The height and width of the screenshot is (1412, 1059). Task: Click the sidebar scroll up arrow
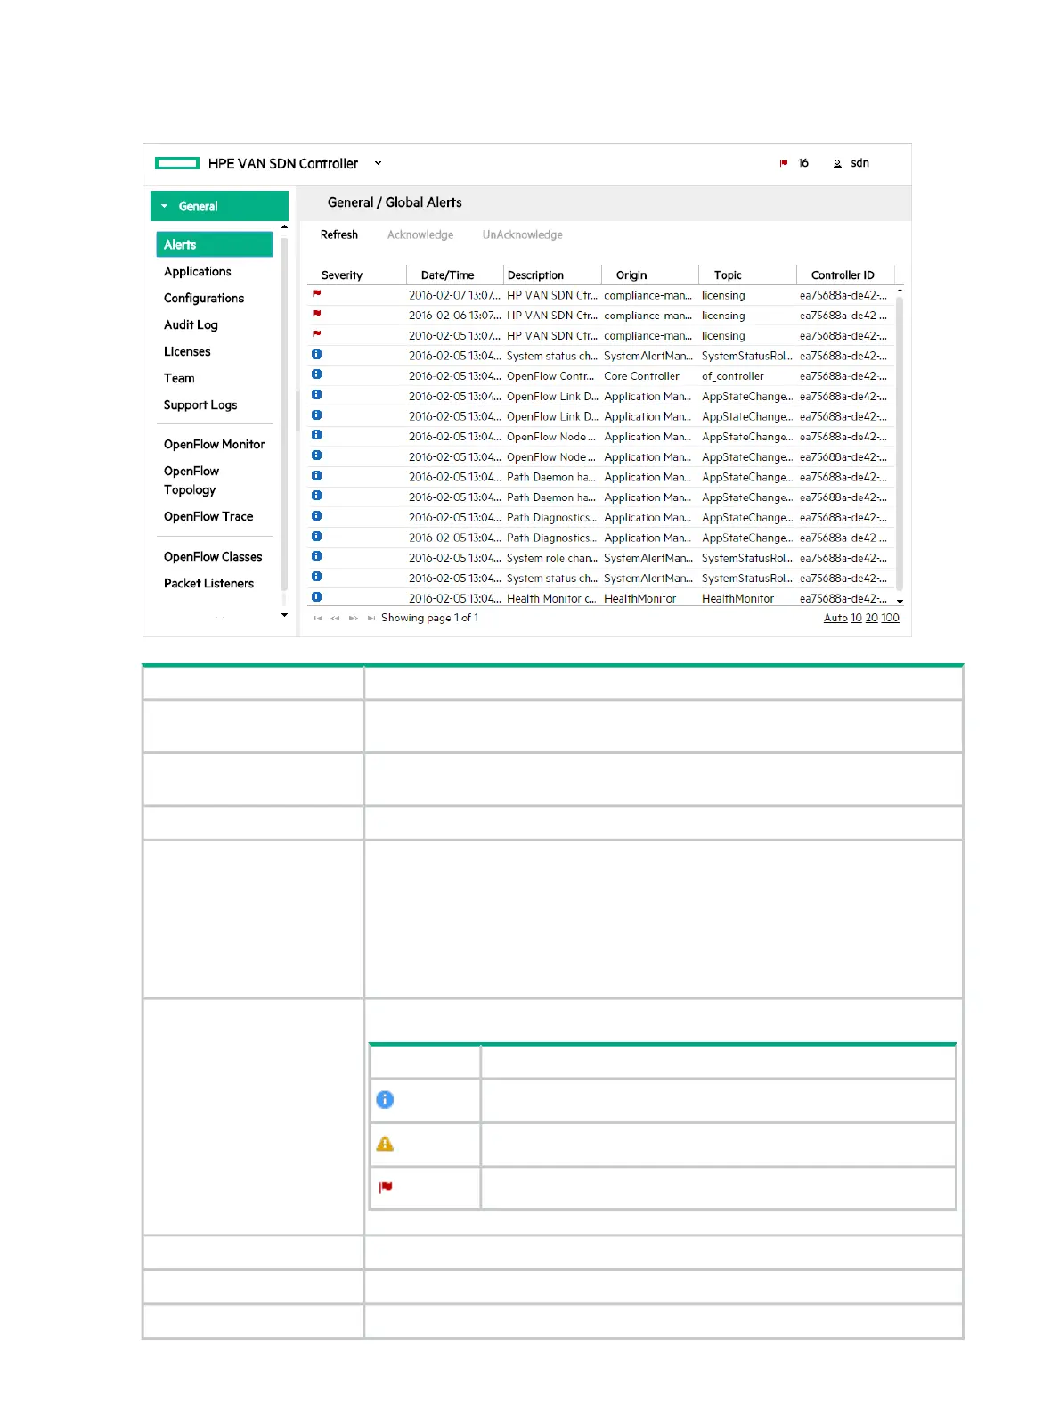(x=284, y=227)
